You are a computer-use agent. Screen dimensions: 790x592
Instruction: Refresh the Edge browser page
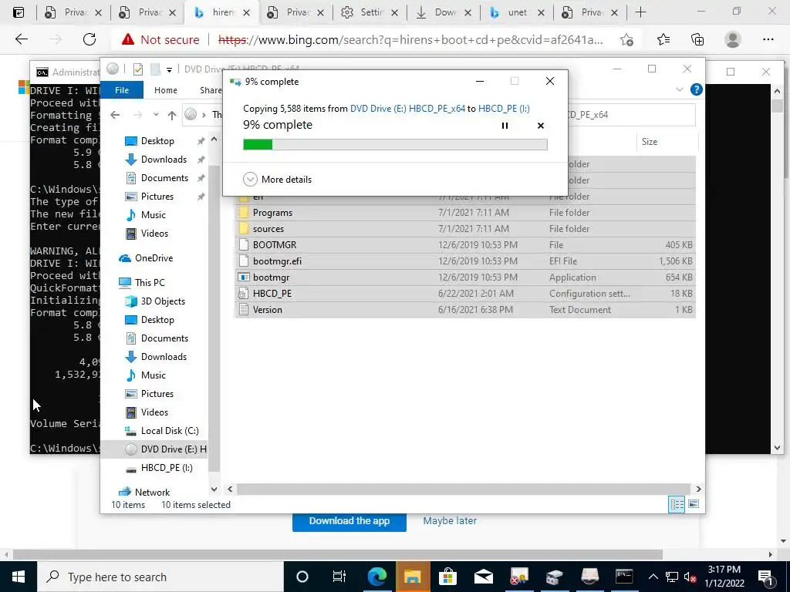tap(89, 39)
